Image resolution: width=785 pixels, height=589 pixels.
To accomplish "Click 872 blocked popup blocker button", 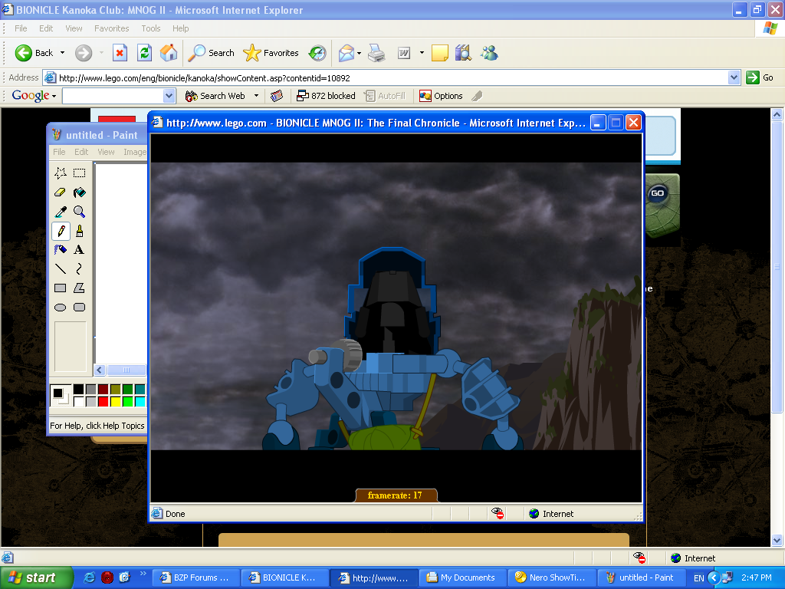I will click(x=326, y=96).
